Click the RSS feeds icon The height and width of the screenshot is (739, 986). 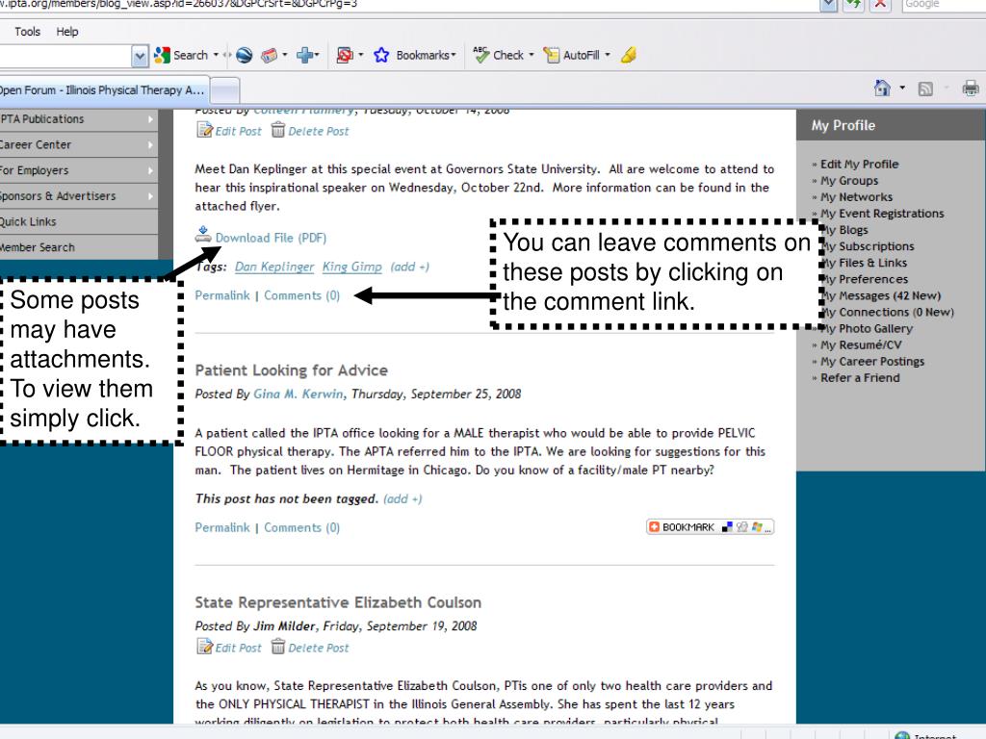pos(925,89)
